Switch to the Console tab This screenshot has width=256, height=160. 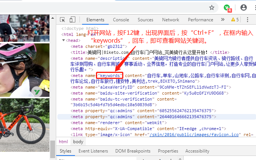(121, 20)
